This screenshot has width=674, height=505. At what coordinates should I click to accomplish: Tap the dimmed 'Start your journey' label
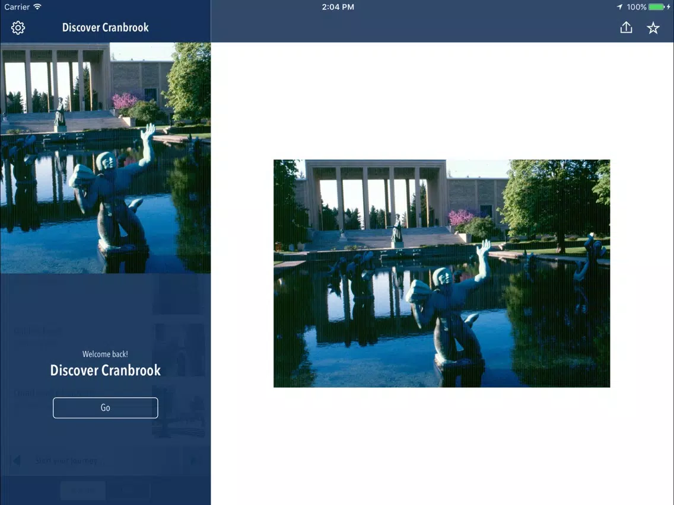pos(66,461)
